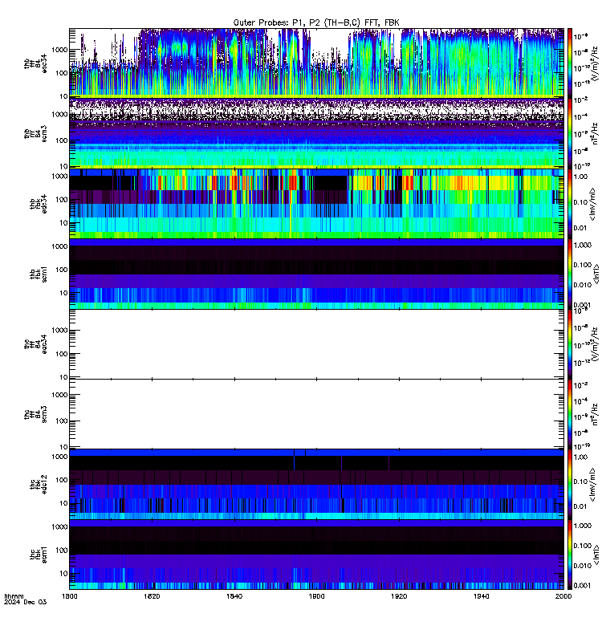Select the 1800 time axis tick label
602x642 pixels.
click(x=69, y=596)
